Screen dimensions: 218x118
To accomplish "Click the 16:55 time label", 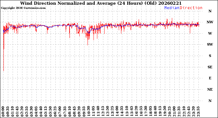I will [x=141, y=111].
